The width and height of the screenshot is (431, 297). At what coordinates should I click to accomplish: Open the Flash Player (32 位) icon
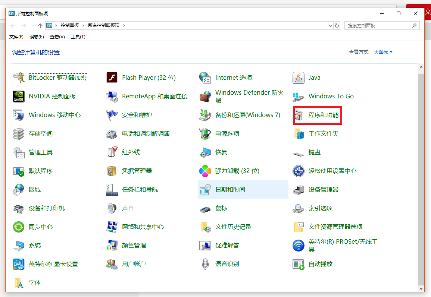coord(112,78)
